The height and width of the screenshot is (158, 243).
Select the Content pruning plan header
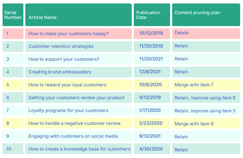pos(206,15)
